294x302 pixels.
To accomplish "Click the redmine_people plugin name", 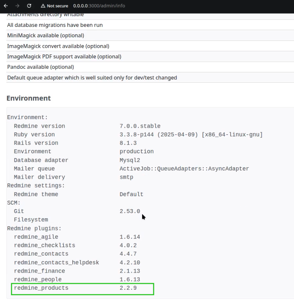I will coord(38,279).
